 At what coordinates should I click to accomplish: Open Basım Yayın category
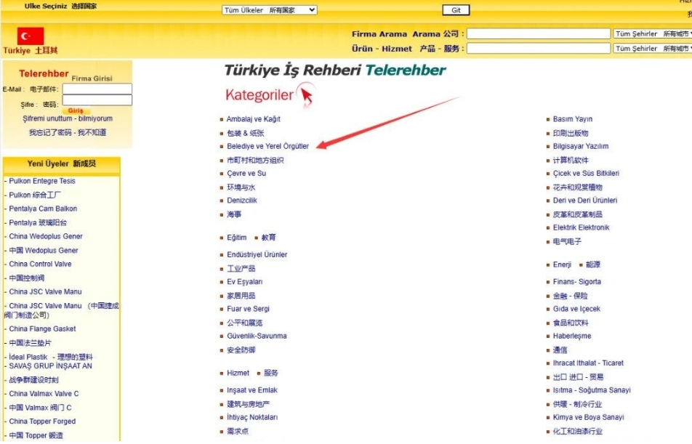pos(572,119)
